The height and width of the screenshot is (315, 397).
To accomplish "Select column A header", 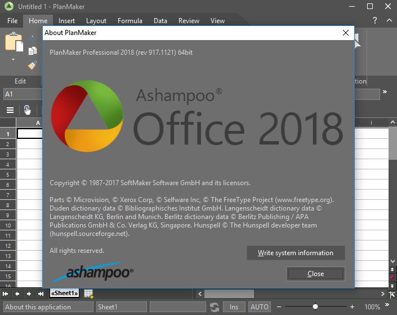I will coord(29,123).
